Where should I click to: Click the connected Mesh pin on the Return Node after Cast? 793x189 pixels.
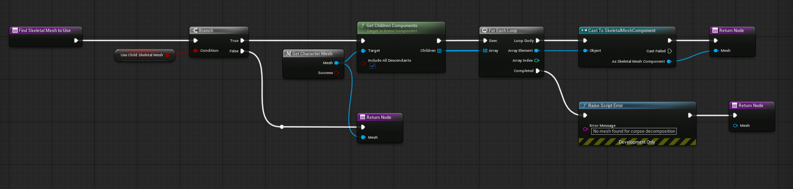tap(716, 50)
